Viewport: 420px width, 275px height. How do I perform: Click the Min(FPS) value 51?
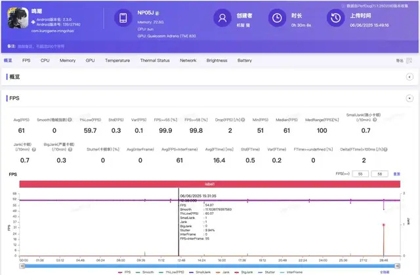click(261, 131)
